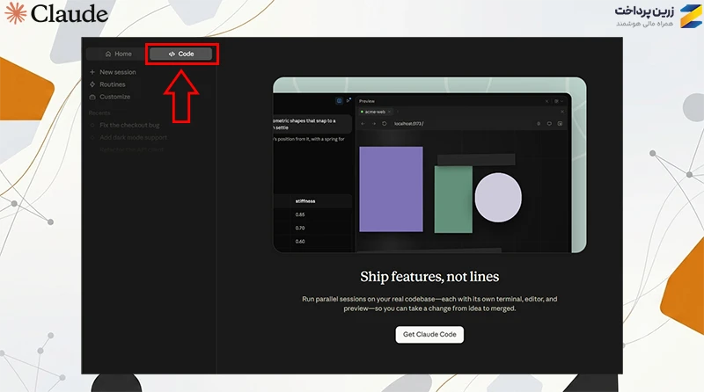704x392 pixels.
Task: Open recent session 'Add dark mode support'
Action: pyautogui.click(x=134, y=138)
